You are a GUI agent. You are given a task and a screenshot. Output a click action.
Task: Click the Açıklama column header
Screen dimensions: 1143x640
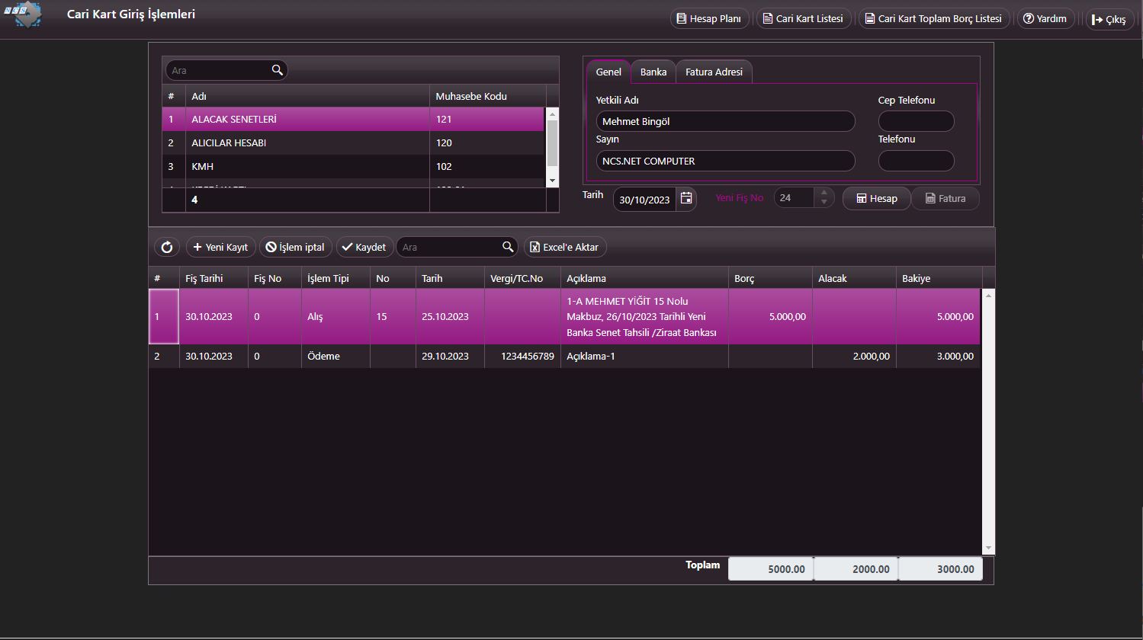tap(644, 278)
